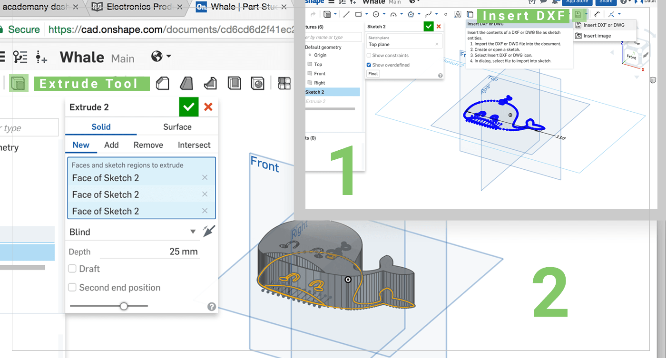The width and height of the screenshot is (666, 358).
Task: Select the Circle sketch tool
Action: [x=376, y=14]
